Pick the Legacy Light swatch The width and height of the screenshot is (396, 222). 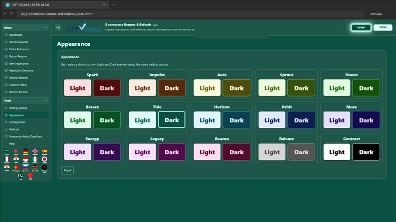point(143,152)
